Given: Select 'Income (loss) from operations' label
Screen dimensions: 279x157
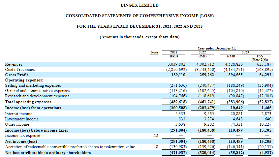Looking at the screenshot, I should tap(33, 108).
